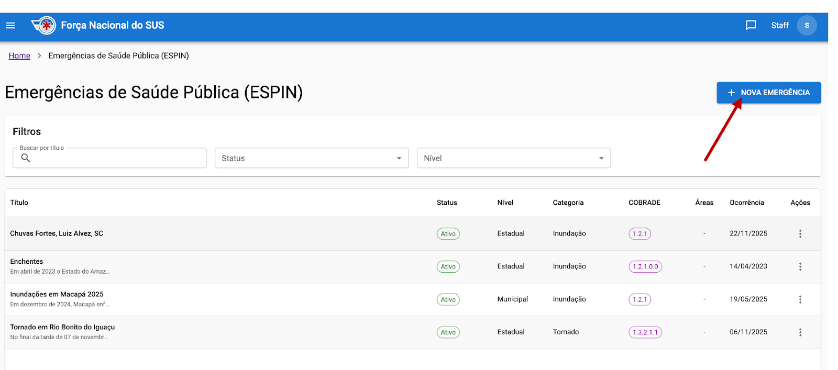Open actions menu for Tornado row
Screen dimensions: 838x370
800,332
